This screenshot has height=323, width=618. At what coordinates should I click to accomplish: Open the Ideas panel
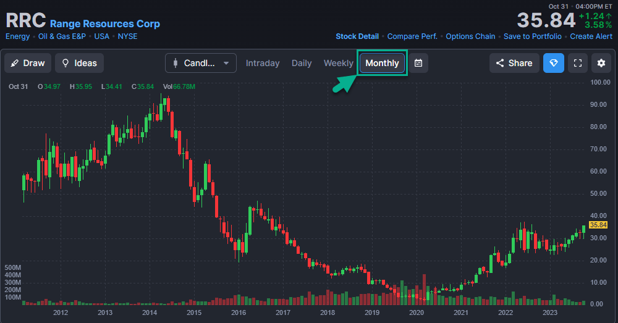pyautogui.click(x=79, y=63)
